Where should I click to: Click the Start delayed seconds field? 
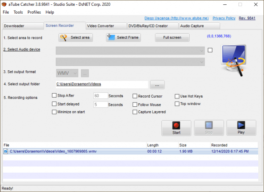(x=101, y=105)
